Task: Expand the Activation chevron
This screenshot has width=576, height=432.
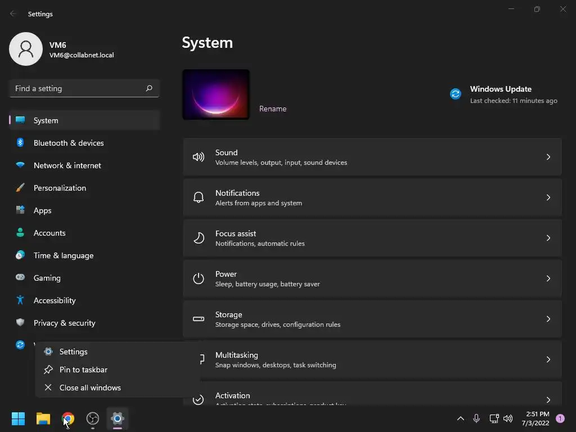Action: point(548,400)
